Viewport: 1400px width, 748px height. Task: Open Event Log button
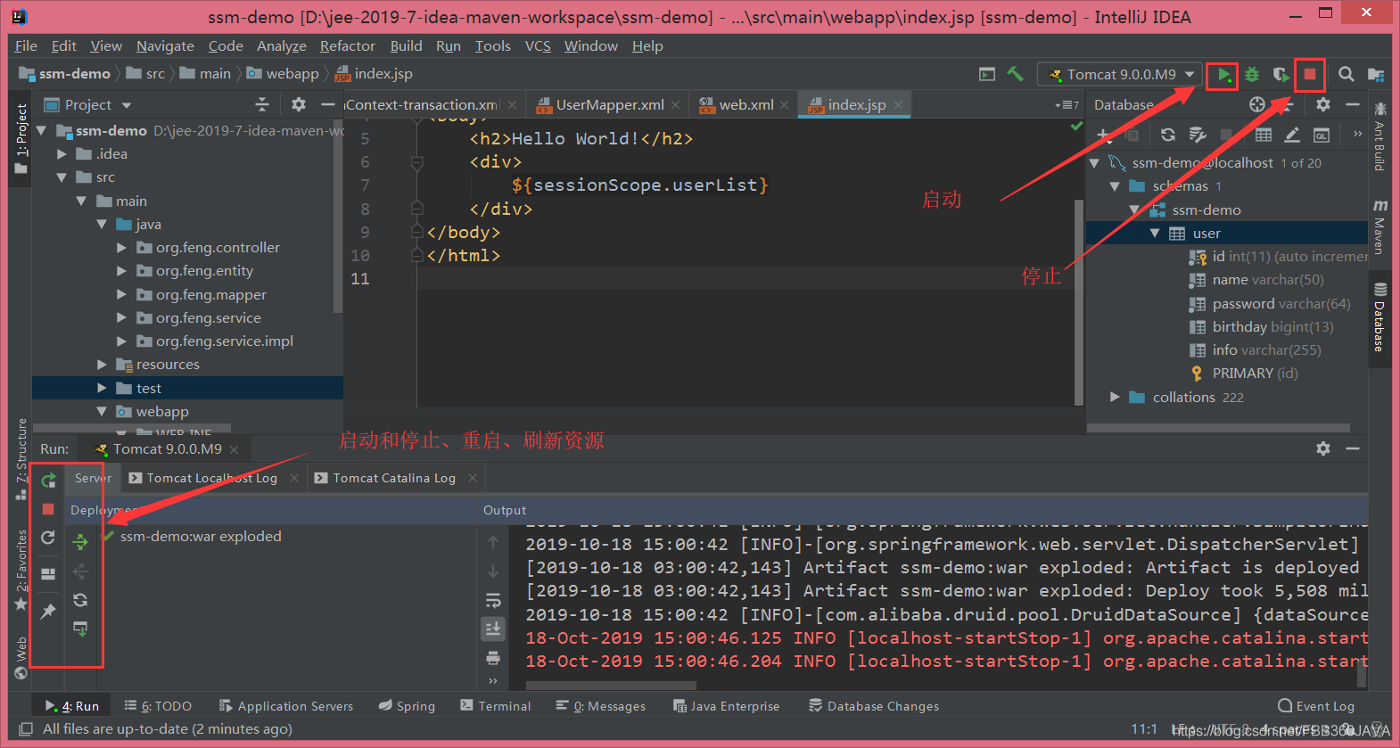point(1316,706)
